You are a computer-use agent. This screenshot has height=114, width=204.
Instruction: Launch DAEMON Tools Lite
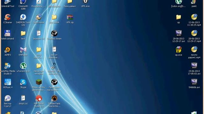coord(23,17)
